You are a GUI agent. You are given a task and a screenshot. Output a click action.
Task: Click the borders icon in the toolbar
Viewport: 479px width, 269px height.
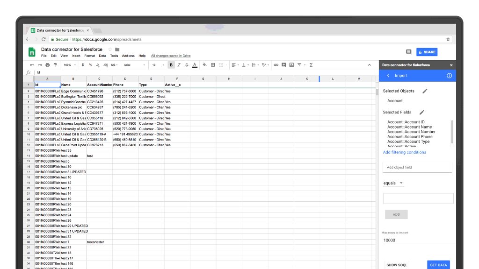coord(213,64)
